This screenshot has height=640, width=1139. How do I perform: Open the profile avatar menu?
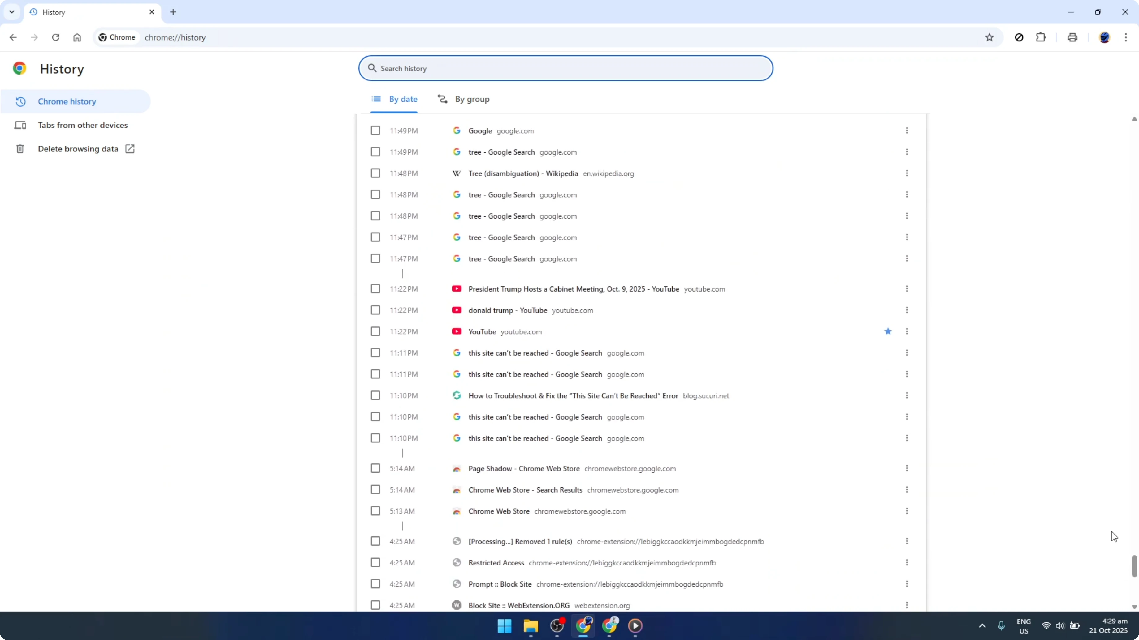point(1105,37)
